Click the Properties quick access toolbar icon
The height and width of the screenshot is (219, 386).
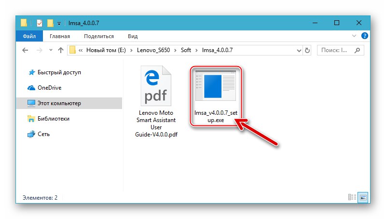40,23
